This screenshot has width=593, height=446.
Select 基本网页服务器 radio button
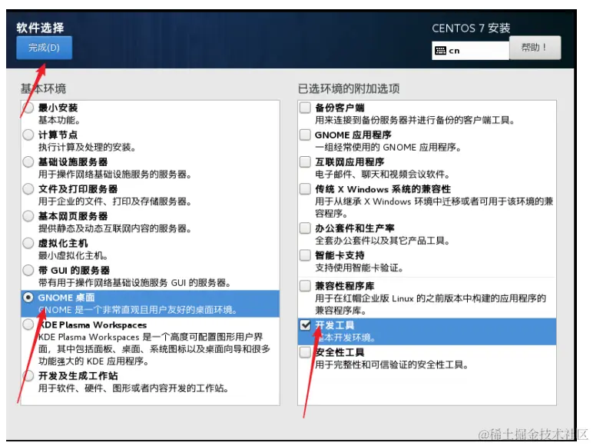pyautogui.click(x=28, y=216)
